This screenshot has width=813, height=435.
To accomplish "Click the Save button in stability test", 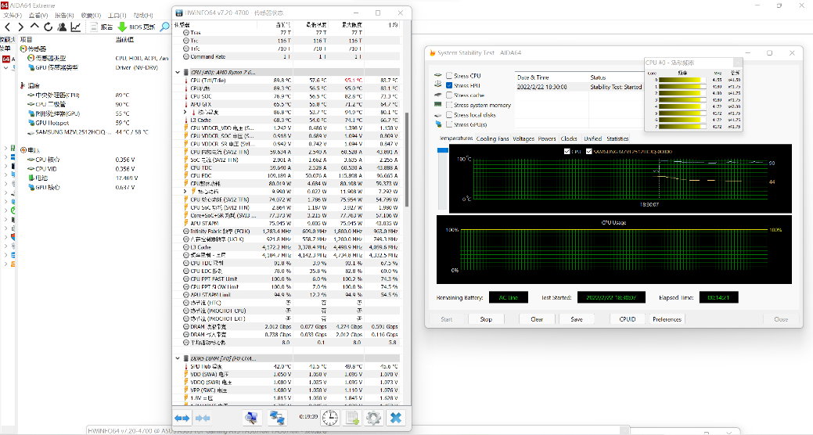I will 577,319.
